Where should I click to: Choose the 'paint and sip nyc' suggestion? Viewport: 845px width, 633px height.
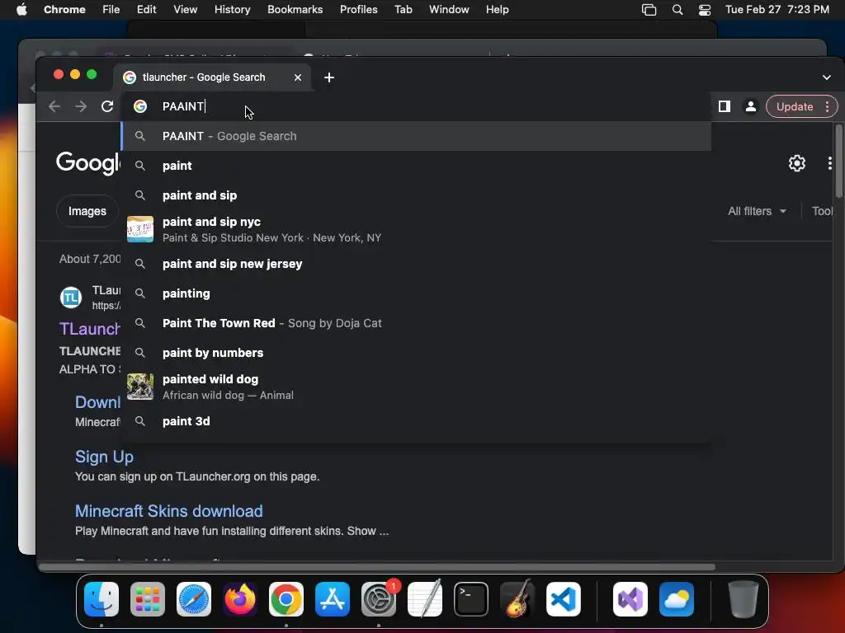click(x=416, y=229)
